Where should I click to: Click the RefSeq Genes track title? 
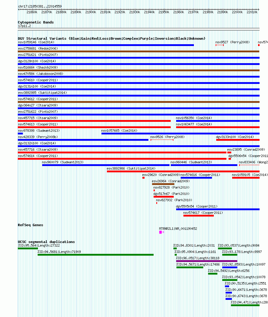(x=30, y=225)
